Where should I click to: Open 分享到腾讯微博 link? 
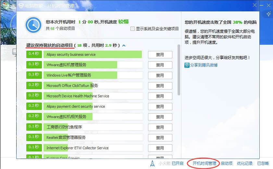pyautogui.click(x=204, y=65)
